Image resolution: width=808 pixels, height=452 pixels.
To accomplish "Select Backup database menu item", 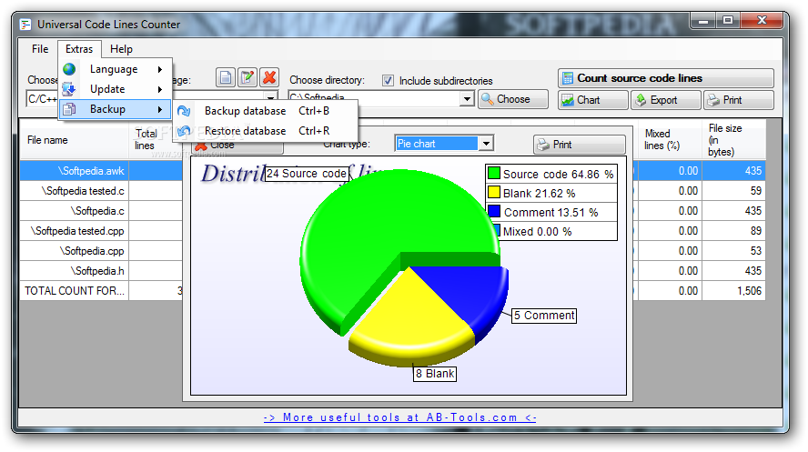I will 266,111.
